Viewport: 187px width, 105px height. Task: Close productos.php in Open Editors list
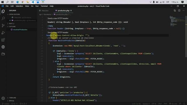coord(10,20)
